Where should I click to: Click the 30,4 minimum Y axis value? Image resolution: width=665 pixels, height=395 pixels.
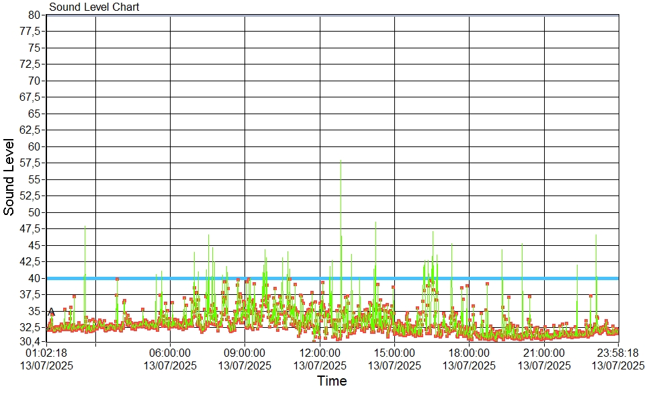point(30,341)
